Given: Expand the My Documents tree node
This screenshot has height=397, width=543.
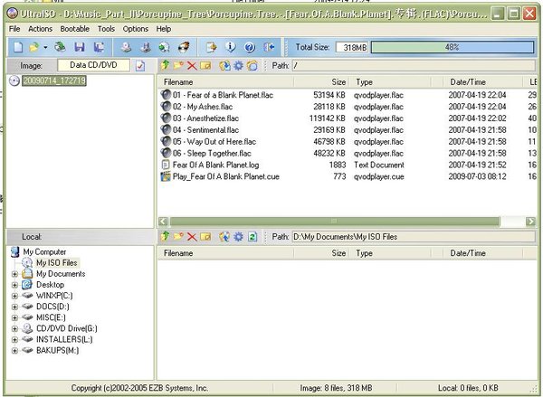Looking at the screenshot, I should (14, 274).
